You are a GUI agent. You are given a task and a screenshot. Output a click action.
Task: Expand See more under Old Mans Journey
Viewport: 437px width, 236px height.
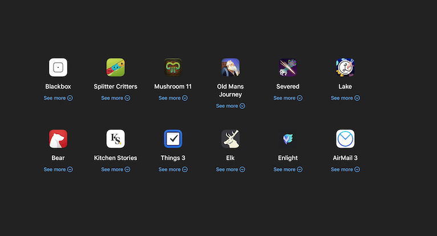(x=230, y=106)
